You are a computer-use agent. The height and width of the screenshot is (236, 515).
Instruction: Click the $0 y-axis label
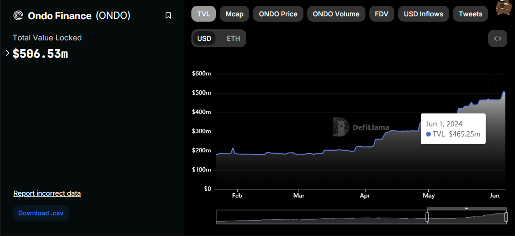[x=208, y=189]
